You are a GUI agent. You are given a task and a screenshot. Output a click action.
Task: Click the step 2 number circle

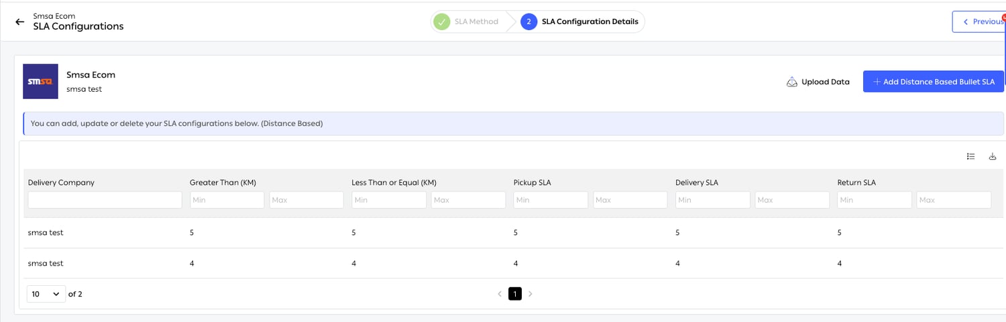click(528, 21)
